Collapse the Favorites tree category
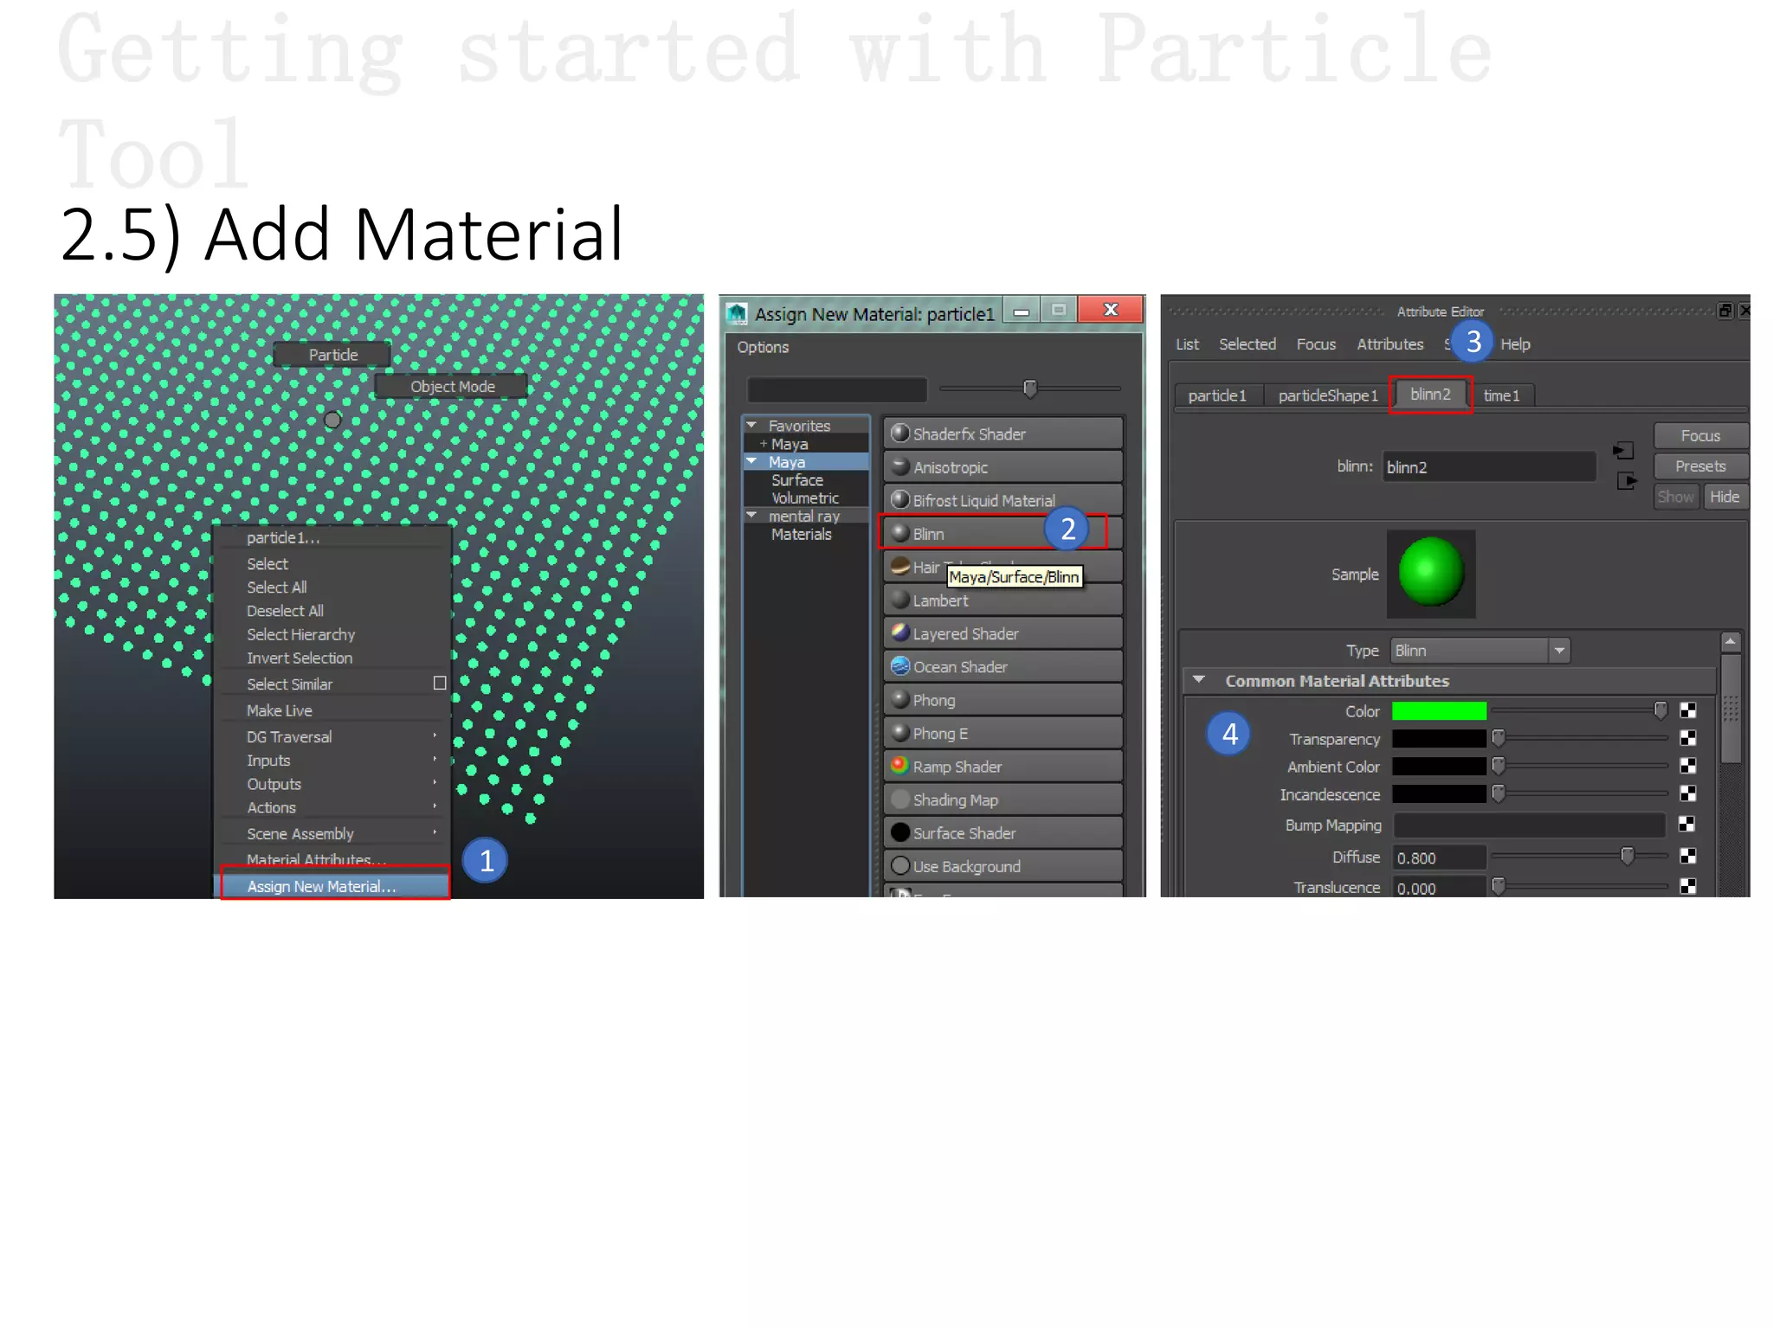 point(751,426)
